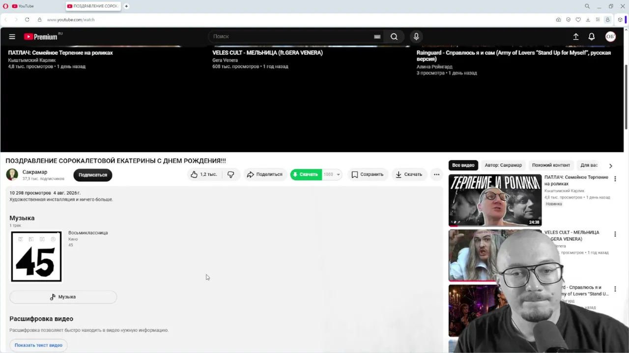Open the tab search magnifier in the title bar
The width and height of the screenshot is (629, 353).
pyautogui.click(x=587, y=6)
